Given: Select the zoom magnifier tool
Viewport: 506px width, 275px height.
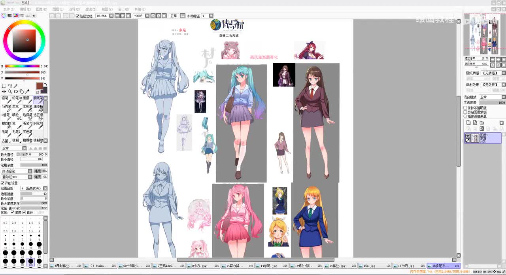Looking at the screenshot, I should [10, 91].
